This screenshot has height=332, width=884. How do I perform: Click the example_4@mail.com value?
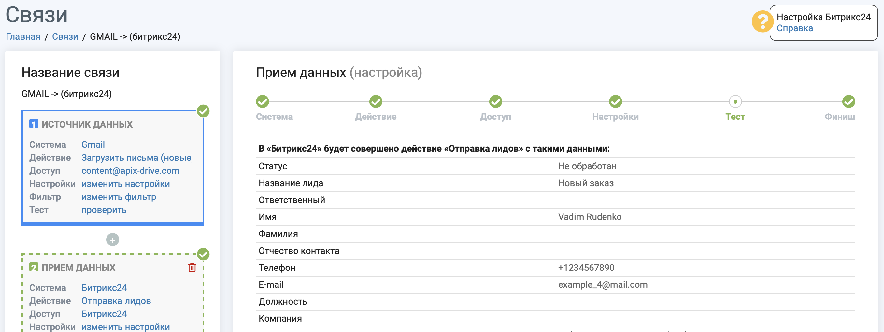603,285
